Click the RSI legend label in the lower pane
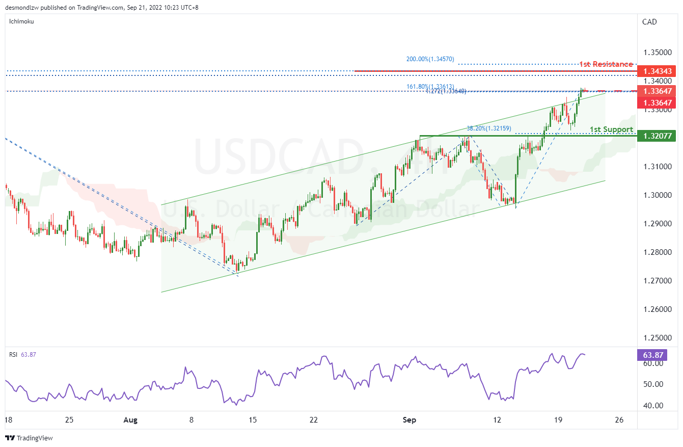This screenshot has height=447, width=683. pos(14,354)
